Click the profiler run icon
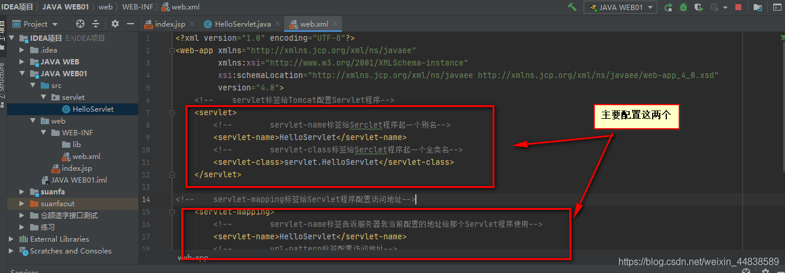785x273 pixels. point(714,7)
